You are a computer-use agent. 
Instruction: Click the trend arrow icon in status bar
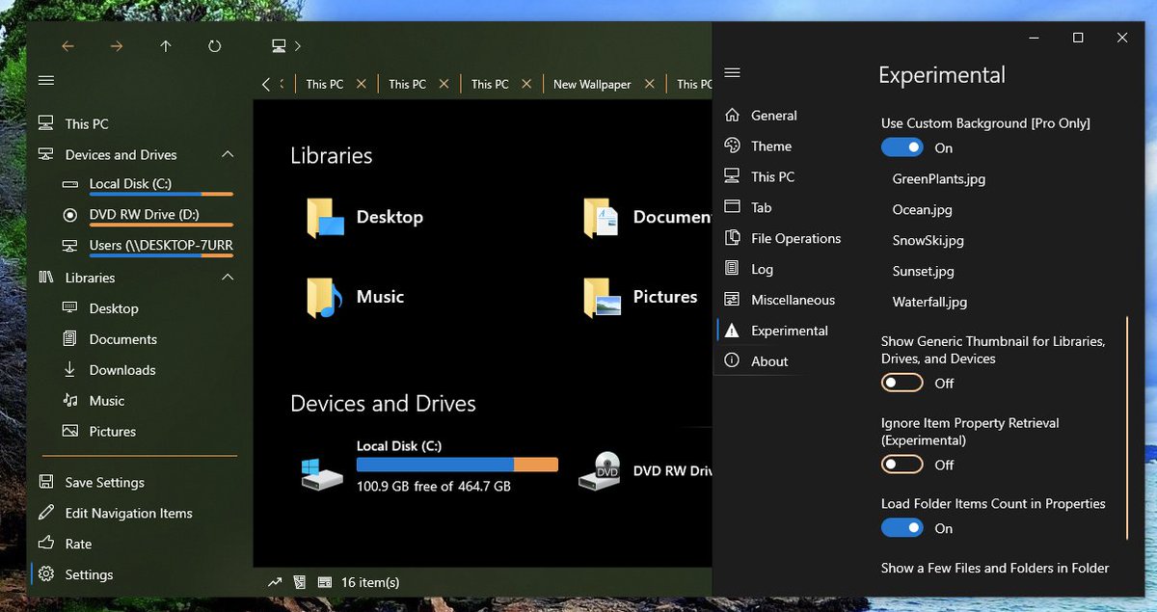[x=275, y=582]
